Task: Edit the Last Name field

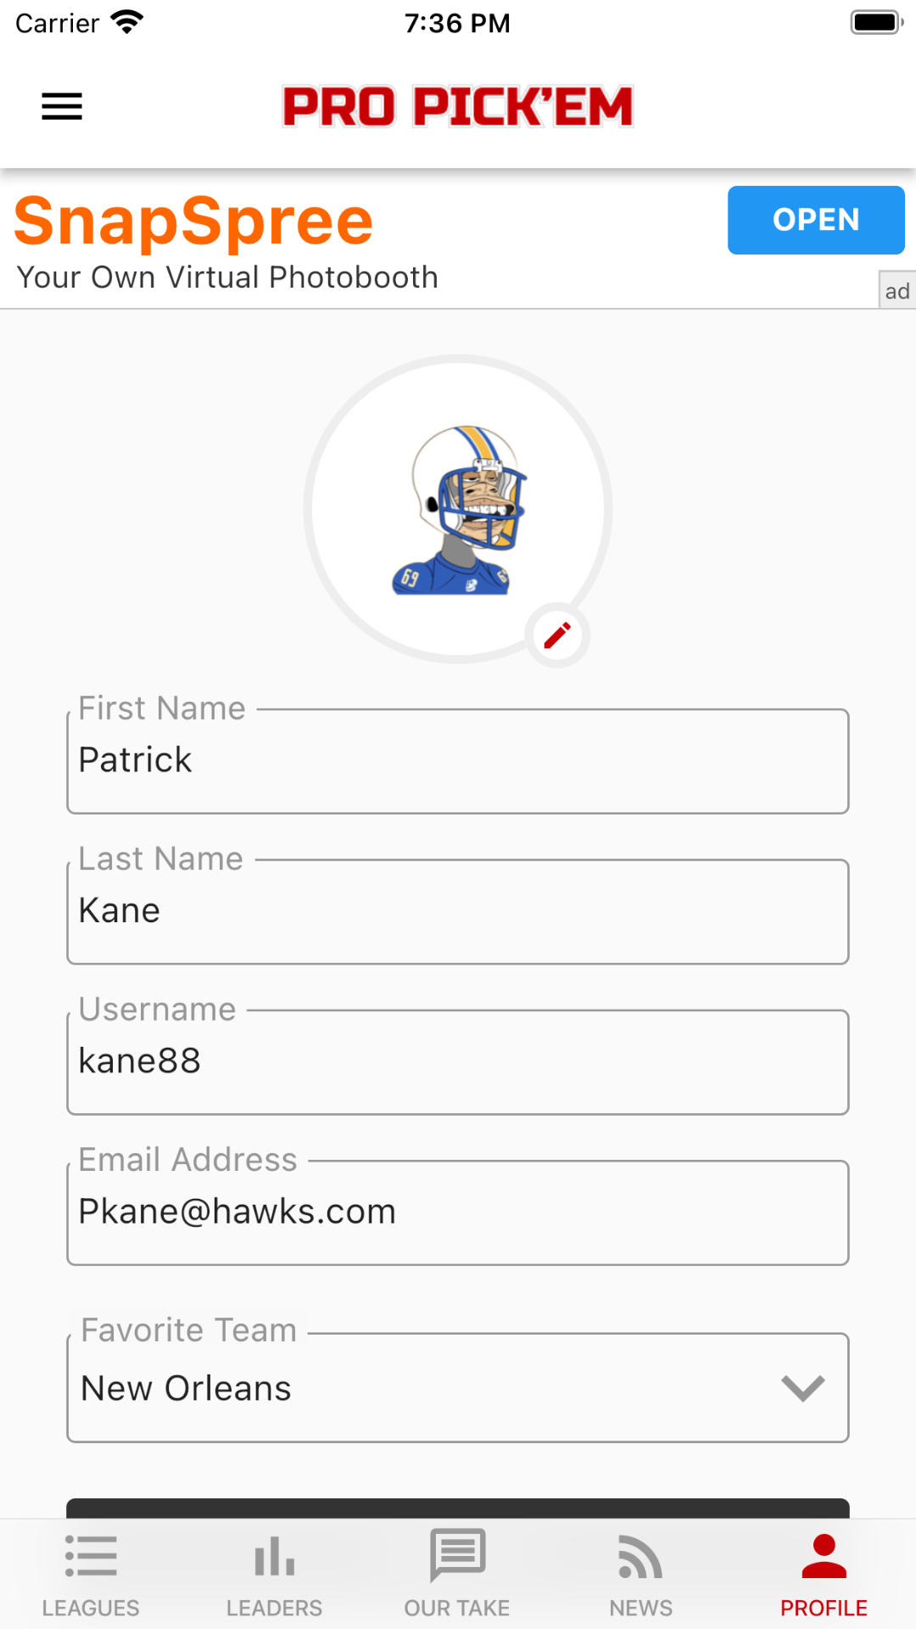Action: pos(458,911)
